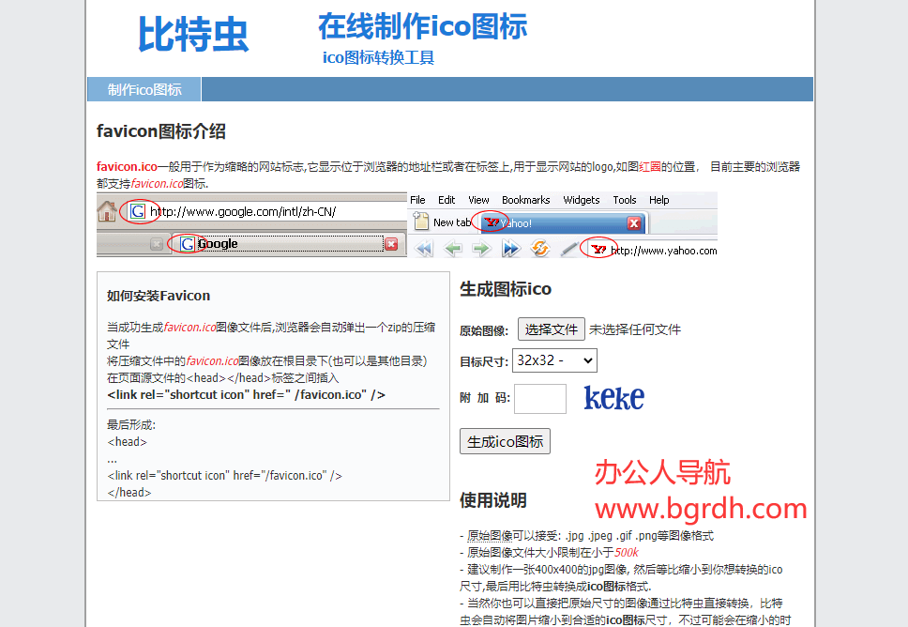
Task: Click the fast-forward double-arrow icon in the Yahoo toolbar
Action: pos(510,249)
